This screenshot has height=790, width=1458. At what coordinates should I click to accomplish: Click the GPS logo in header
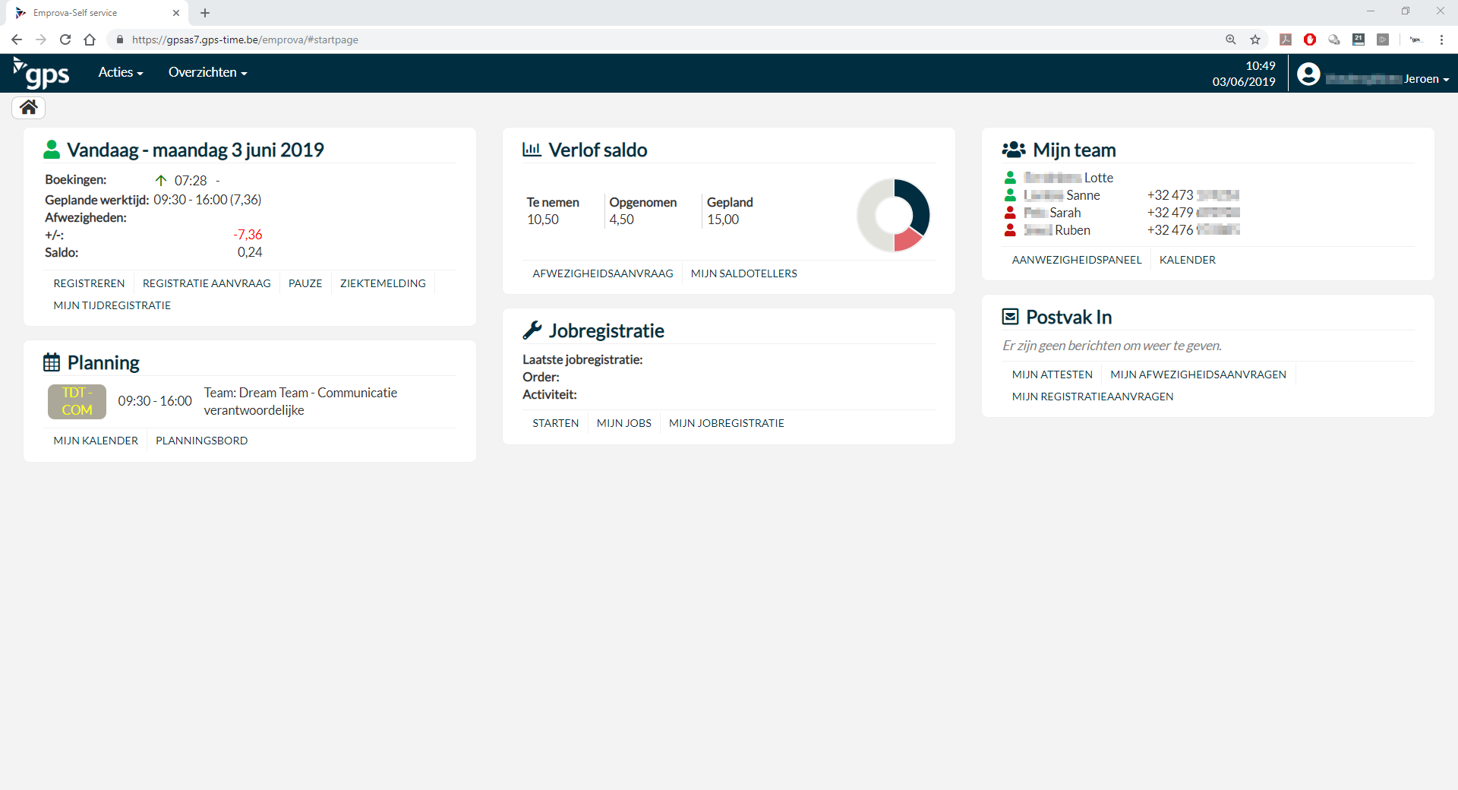pyautogui.click(x=42, y=73)
